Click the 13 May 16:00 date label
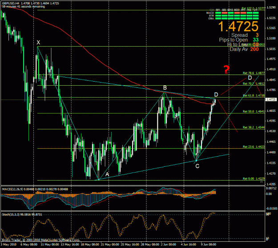Image resolution: width=278 pixels, height=248 pixels. [70, 244]
